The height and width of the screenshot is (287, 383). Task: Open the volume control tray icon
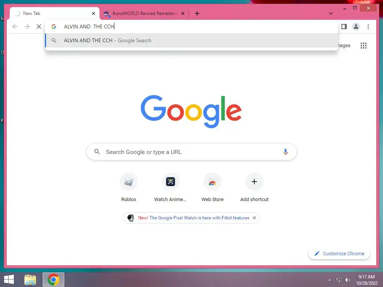coord(347,280)
